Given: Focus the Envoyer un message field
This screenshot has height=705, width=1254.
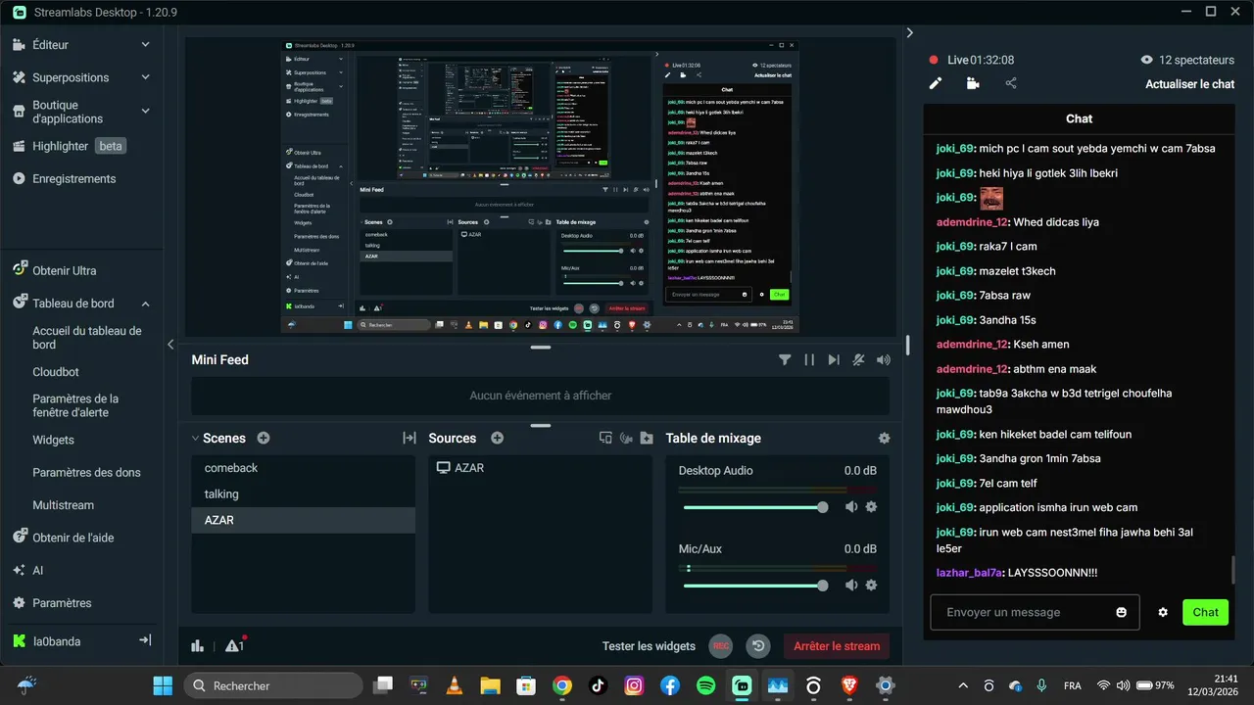Looking at the screenshot, I should [1035, 612].
